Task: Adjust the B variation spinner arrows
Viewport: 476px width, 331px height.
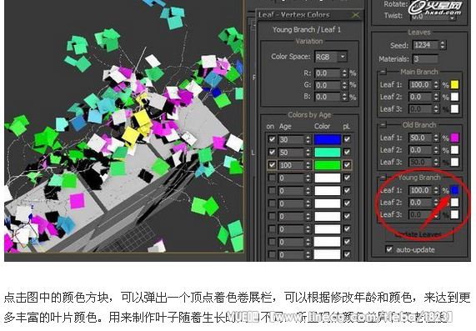Action: [344, 97]
